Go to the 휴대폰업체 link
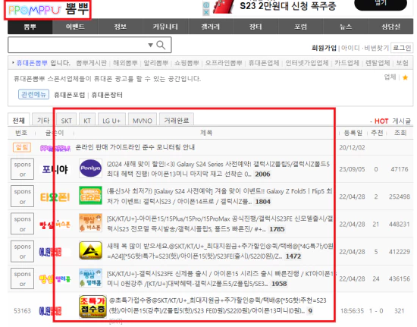417x327 pixels. (x=264, y=63)
